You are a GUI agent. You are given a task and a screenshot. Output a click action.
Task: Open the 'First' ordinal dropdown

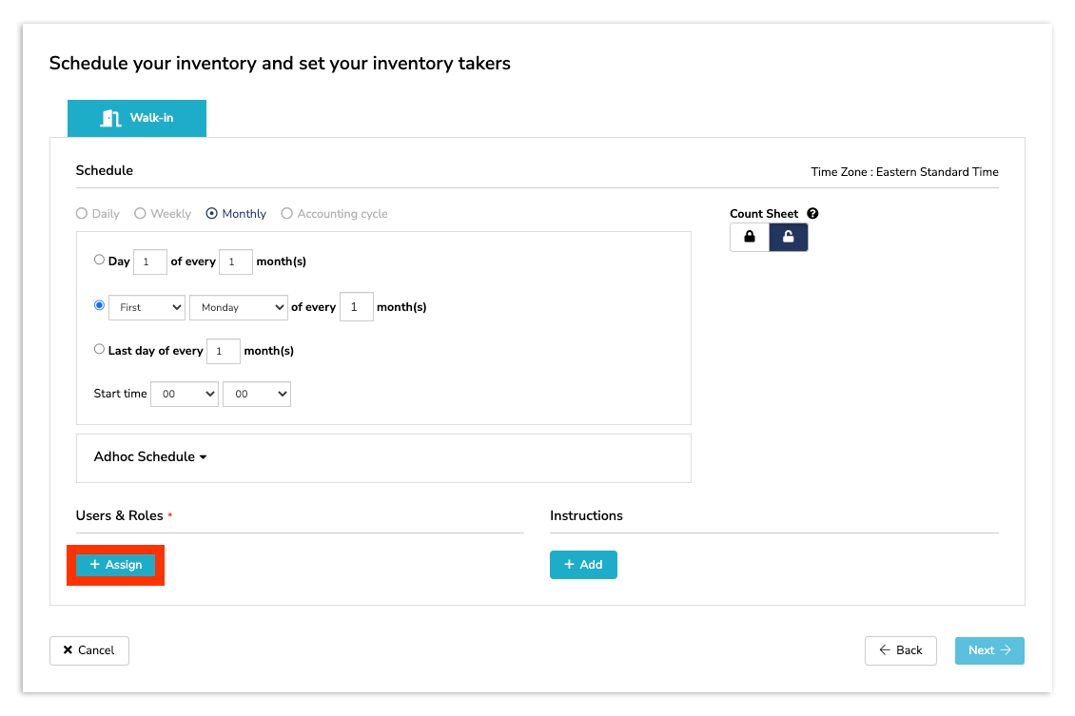pos(146,307)
